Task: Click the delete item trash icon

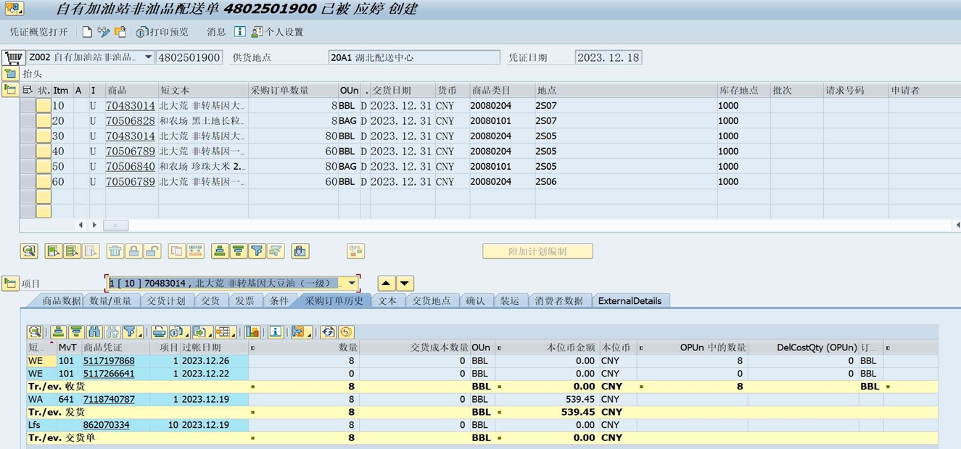Action: (x=115, y=251)
